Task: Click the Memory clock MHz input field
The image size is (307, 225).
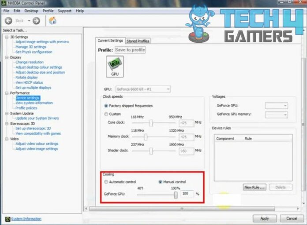Action: coord(186,137)
